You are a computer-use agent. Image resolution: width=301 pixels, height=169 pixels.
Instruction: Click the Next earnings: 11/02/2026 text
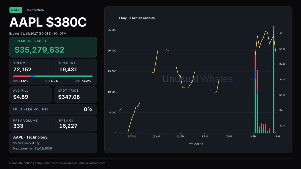click(33, 148)
